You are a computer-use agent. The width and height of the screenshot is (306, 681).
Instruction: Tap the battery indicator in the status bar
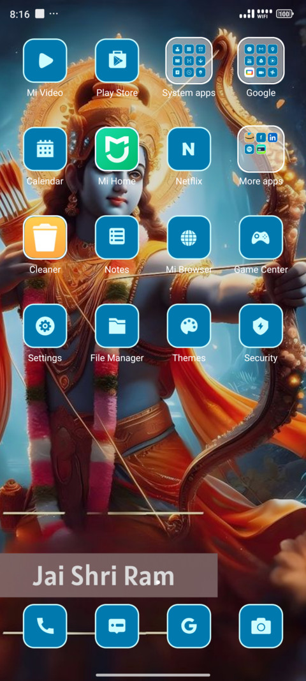pyautogui.click(x=285, y=14)
